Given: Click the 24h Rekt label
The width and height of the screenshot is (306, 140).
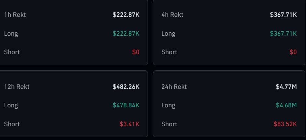Looking at the screenshot, I should pos(174,86).
